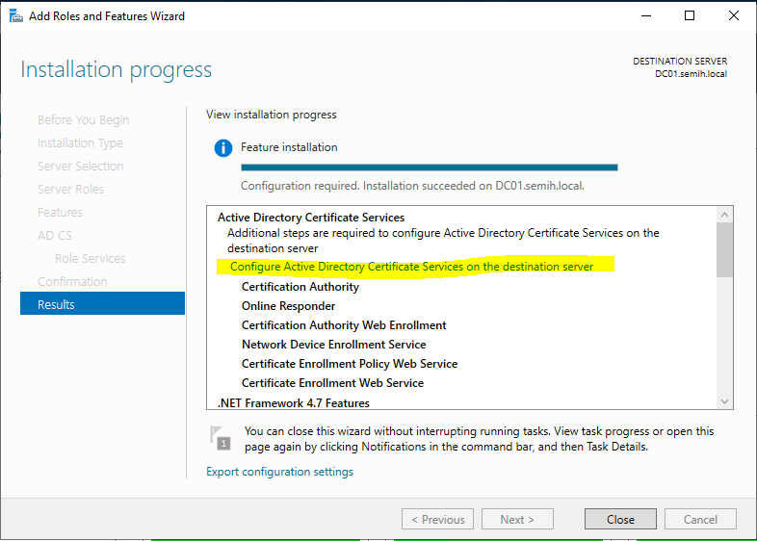The height and width of the screenshot is (541, 757).
Task: Go to the Role Services sidebar step
Action: click(x=90, y=258)
